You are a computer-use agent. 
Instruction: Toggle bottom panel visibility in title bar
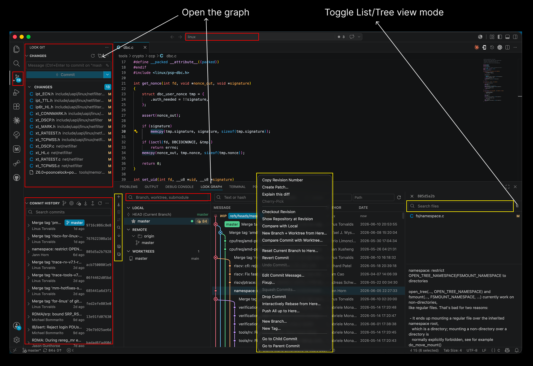click(x=507, y=37)
